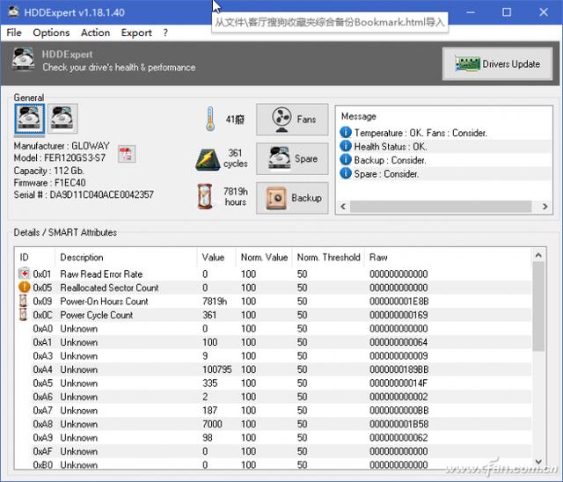Click the value 100795 in row 0xA4
Screen dimensions: 563x482
[217, 369]
